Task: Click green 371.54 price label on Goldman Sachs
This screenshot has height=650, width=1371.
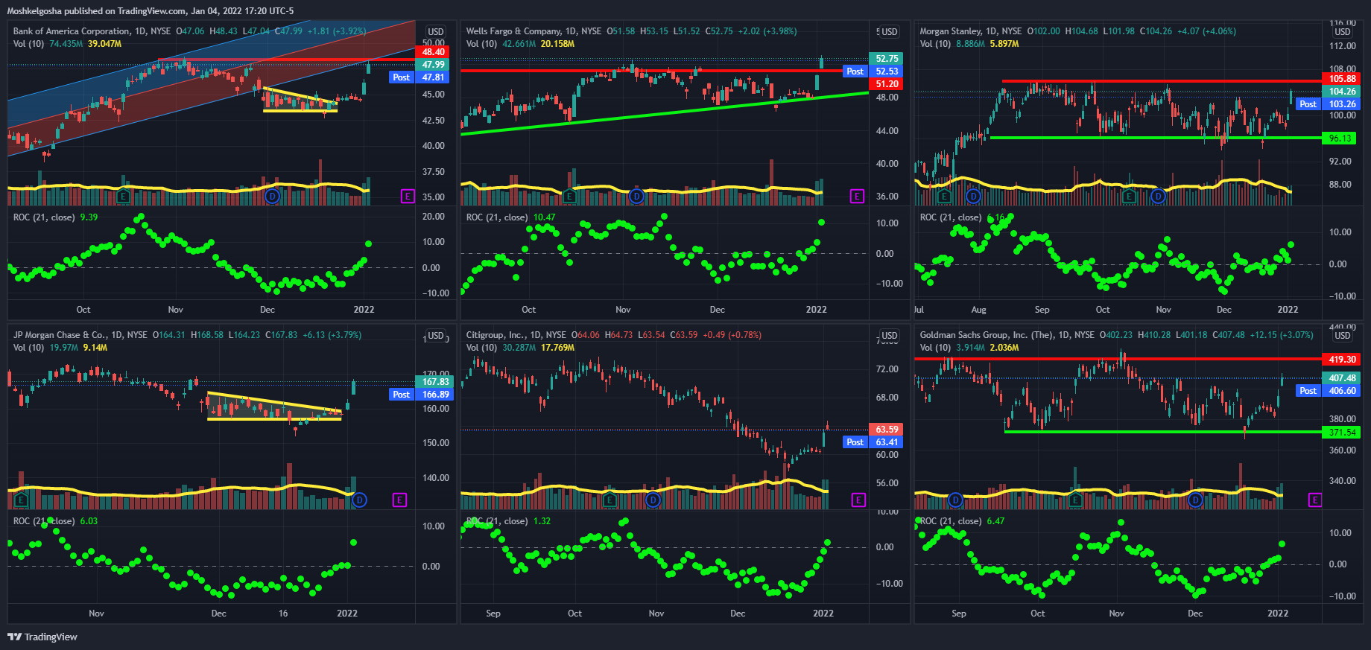Action: tap(1342, 433)
